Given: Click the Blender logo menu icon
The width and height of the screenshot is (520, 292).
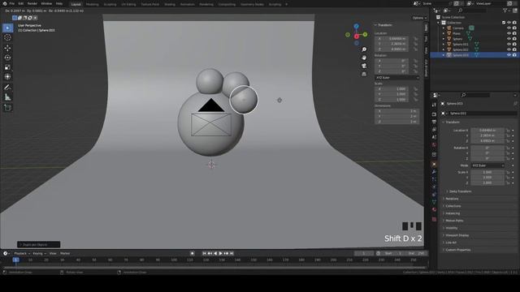Looking at the screenshot, I should pyautogui.click(x=5, y=3).
